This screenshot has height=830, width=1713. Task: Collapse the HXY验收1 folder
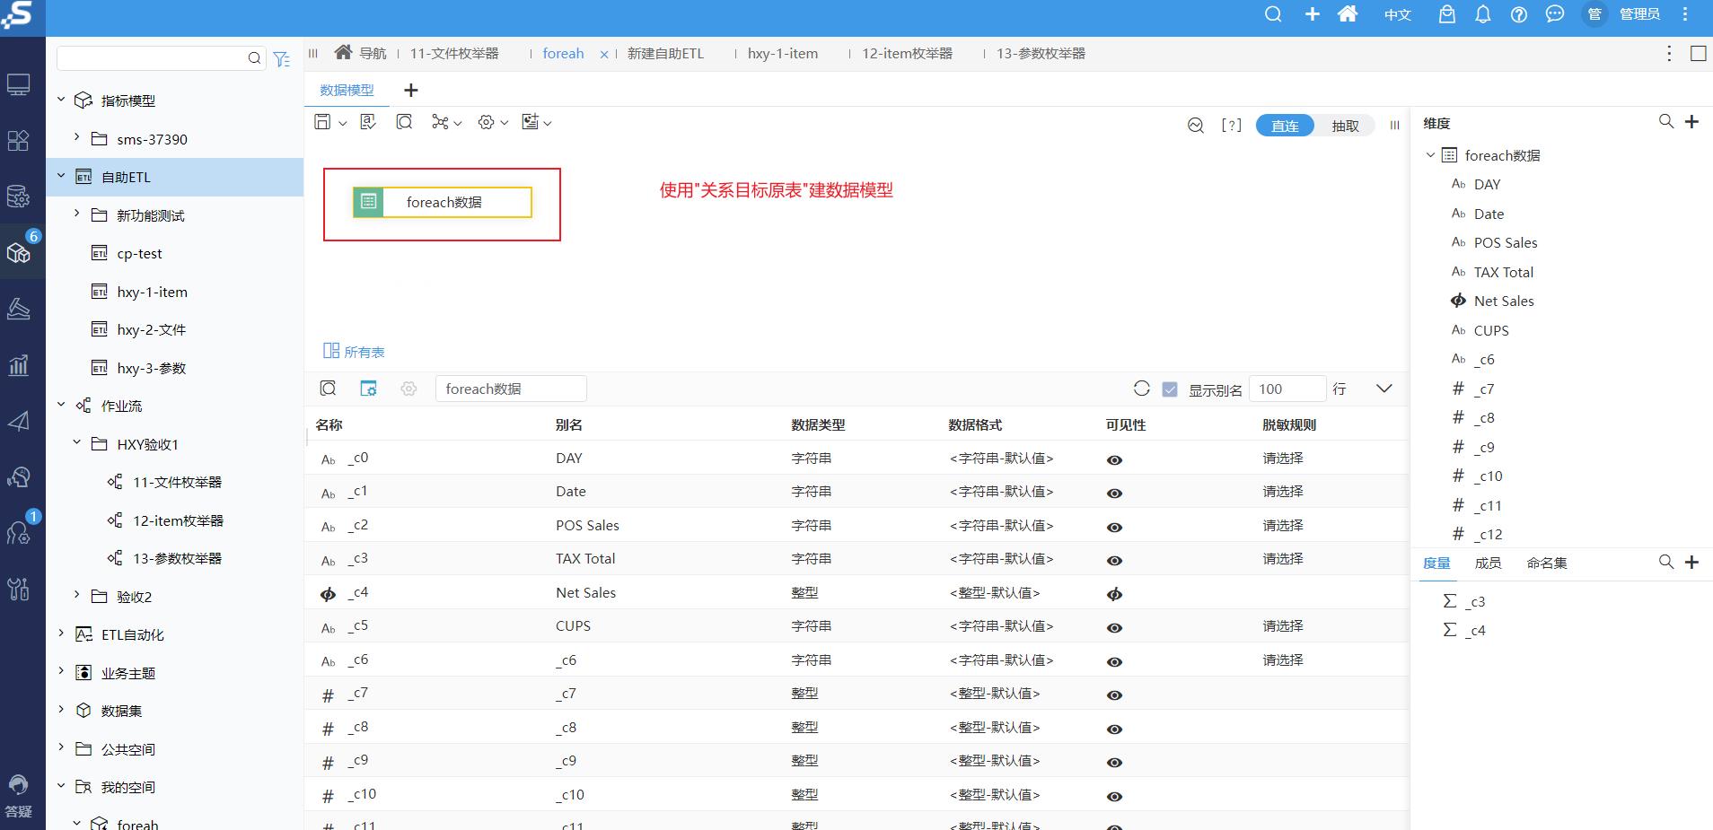click(x=77, y=443)
